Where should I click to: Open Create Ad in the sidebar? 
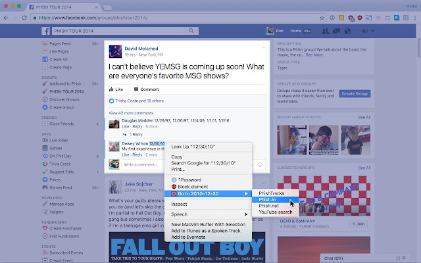point(59,59)
